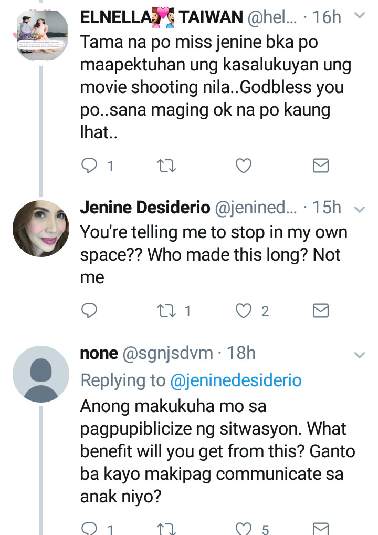This screenshot has height=535, width=378.
Task: Retweet ELNELLA TAIWAN's tweet
Action: 166,166
